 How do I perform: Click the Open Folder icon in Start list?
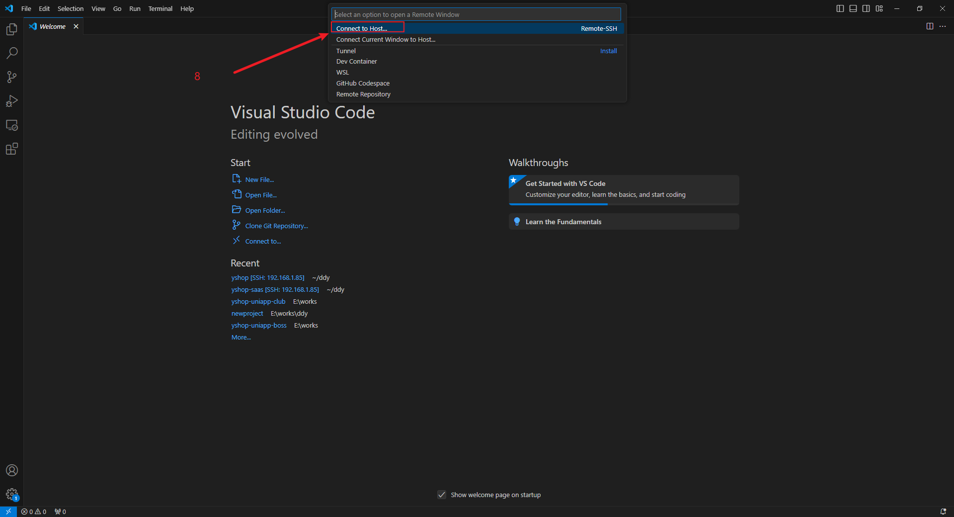(x=237, y=209)
